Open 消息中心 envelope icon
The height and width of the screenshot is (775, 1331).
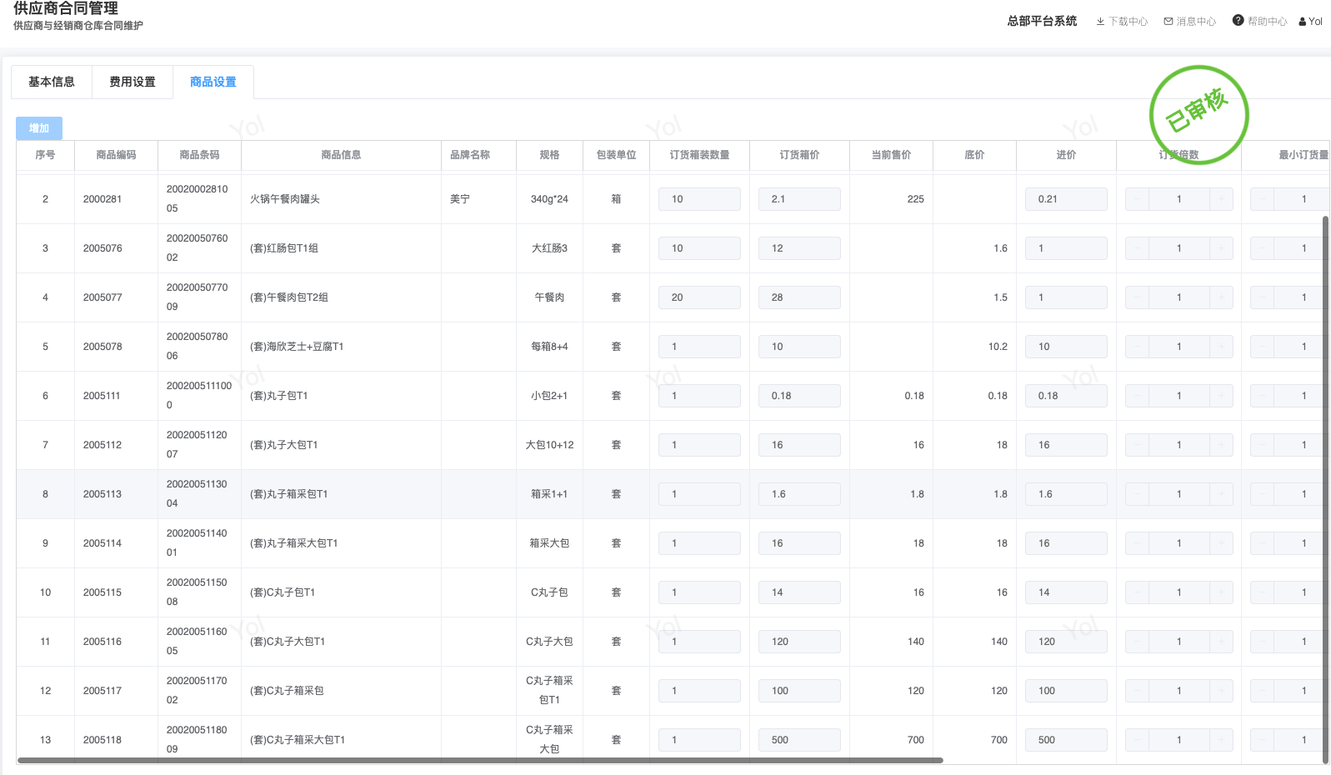click(1168, 22)
